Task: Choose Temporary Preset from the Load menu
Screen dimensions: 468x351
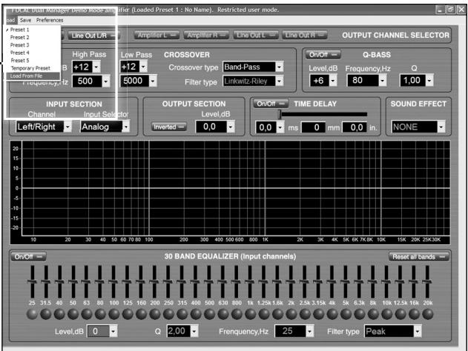Action: (30, 68)
